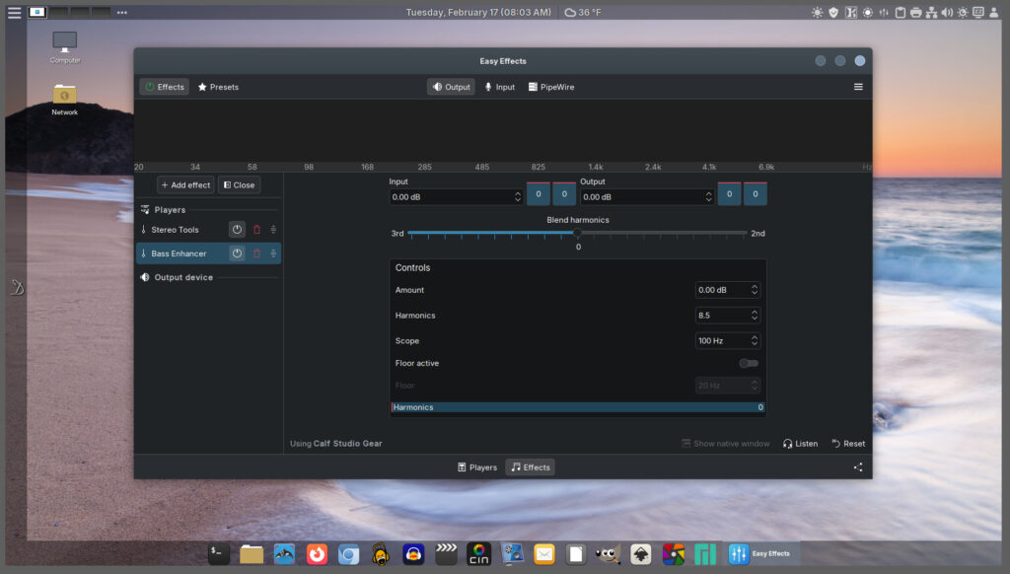The height and width of the screenshot is (574, 1010).
Task: Open the PipeWire tab
Action: point(550,87)
